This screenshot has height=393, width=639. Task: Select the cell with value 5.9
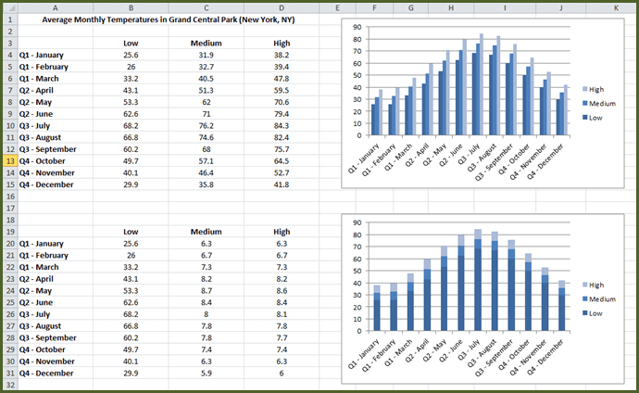point(206,373)
